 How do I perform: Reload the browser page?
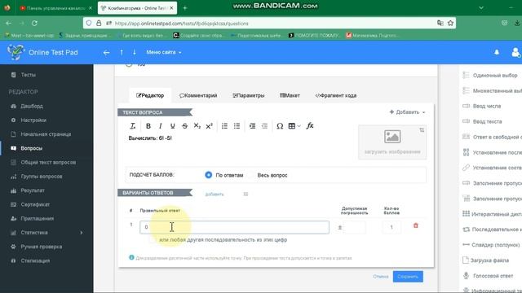(34, 24)
